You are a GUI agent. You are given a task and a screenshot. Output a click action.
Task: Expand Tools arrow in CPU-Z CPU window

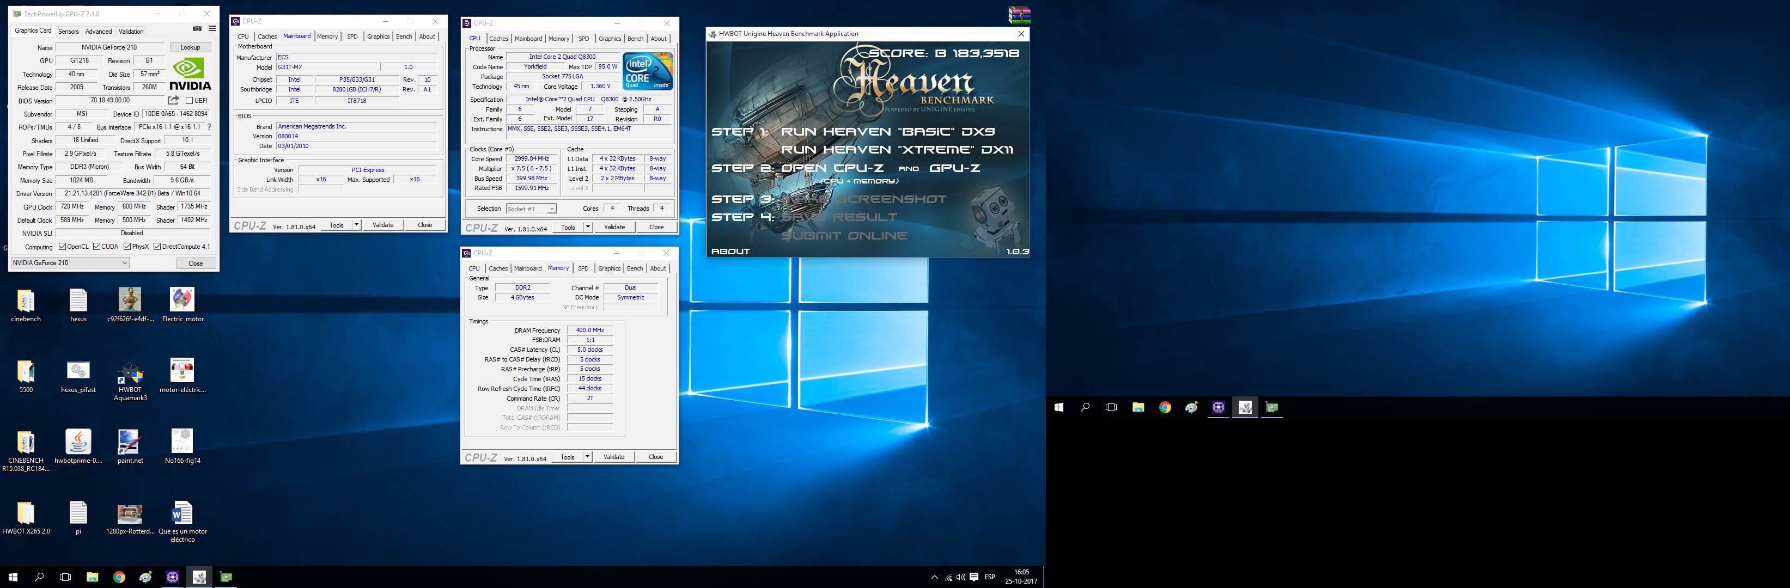pos(588,227)
